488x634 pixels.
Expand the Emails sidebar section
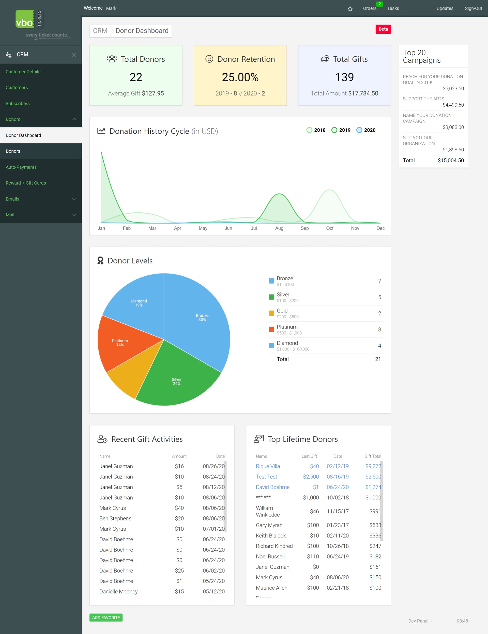[74, 199]
